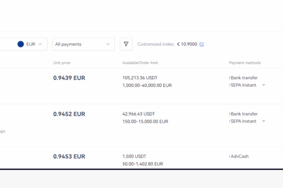Click the AdvCash payment method tag
Image resolution: width=283 pixels, height=188 pixels.
(x=239, y=156)
